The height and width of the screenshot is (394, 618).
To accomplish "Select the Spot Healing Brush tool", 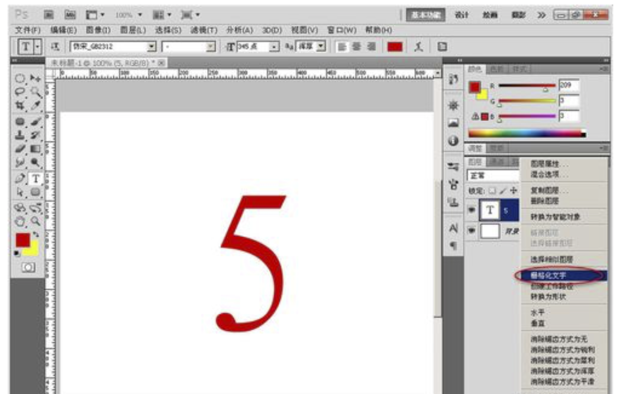I will point(20,121).
